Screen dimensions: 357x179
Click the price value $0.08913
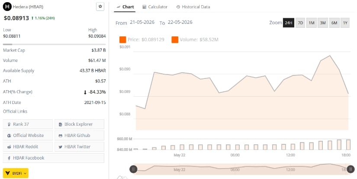coord(16,18)
